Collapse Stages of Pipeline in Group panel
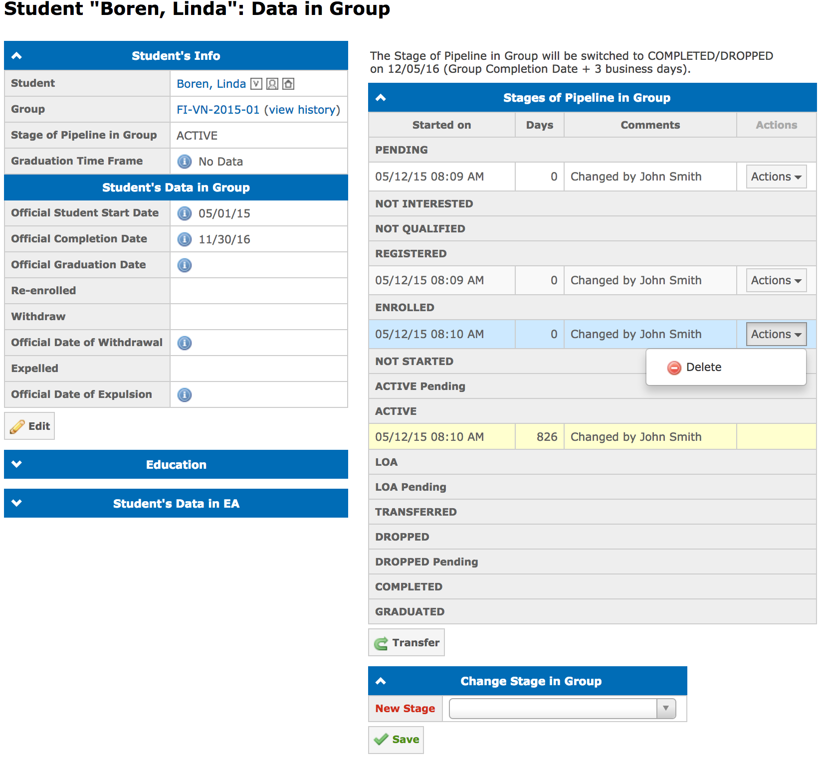The image size is (820, 758). 381,98
